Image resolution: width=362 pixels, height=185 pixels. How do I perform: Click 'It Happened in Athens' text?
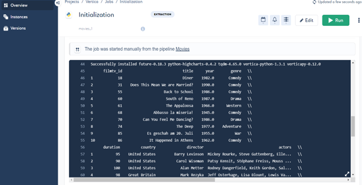click(171, 140)
